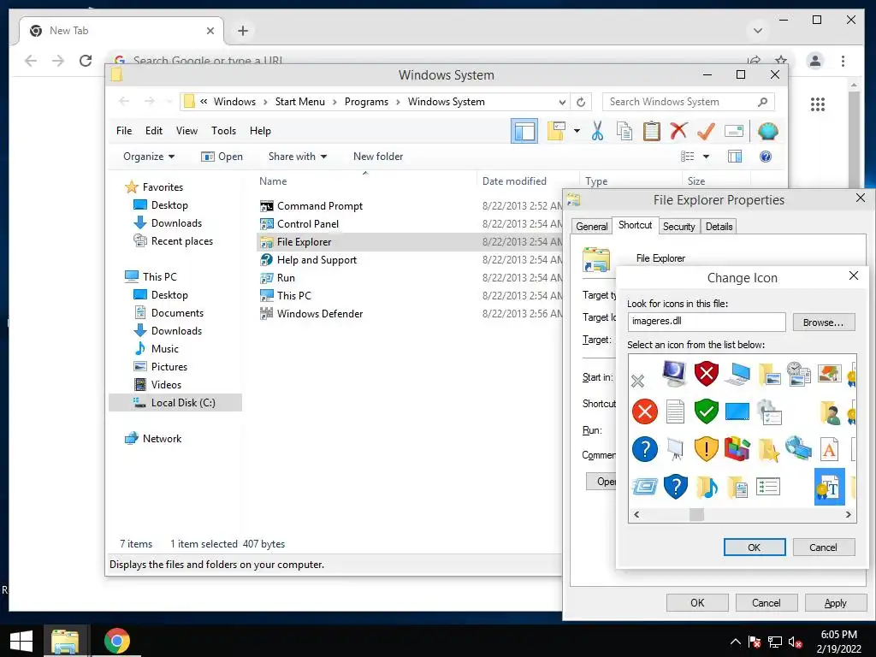Viewport: 876px width, 657px height.
Task: Open the File menu
Action: point(124,131)
